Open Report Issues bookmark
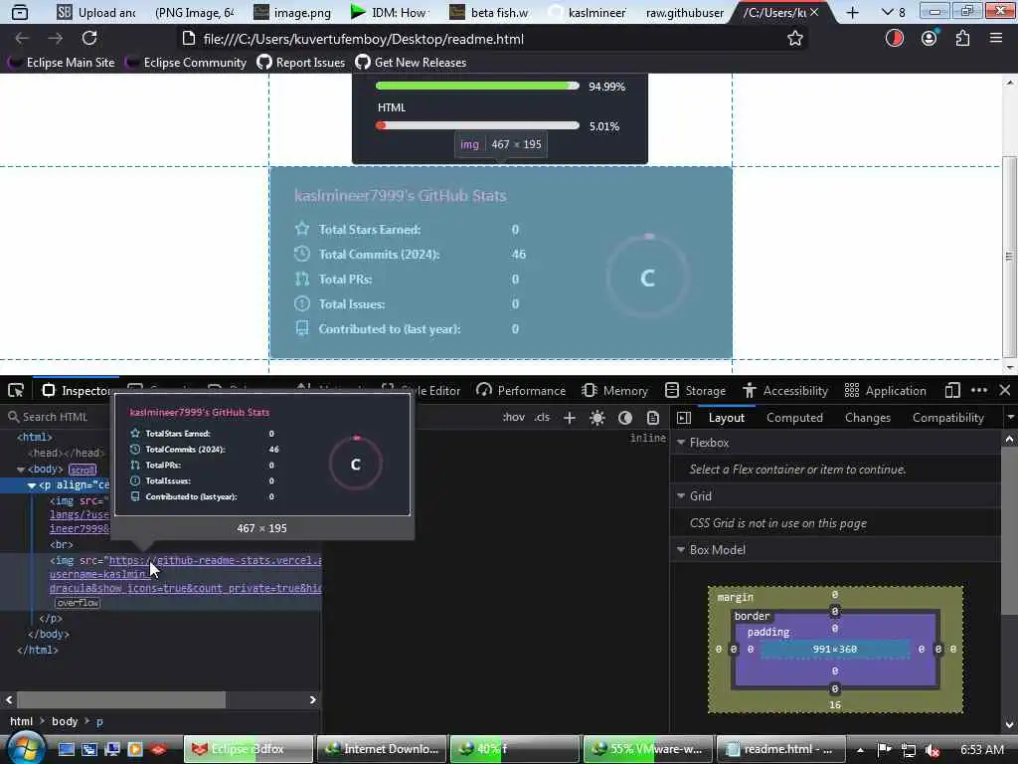 point(300,63)
